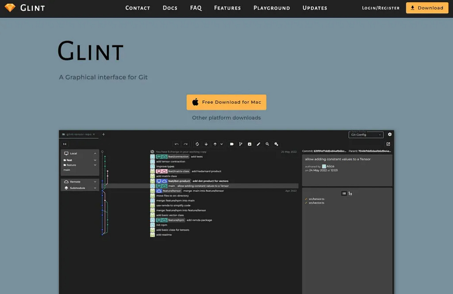Go to the Playground nav item
The height and width of the screenshot is (294, 453).
(272, 8)
